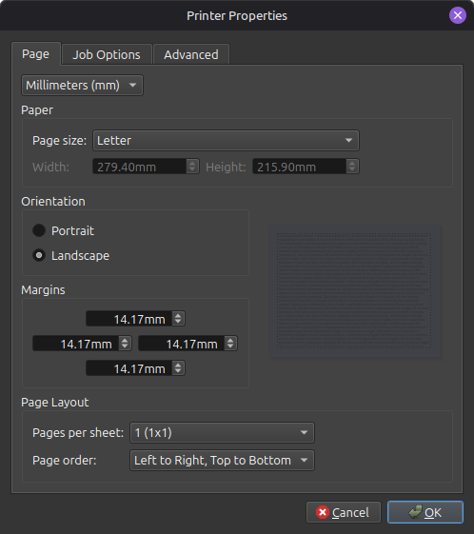Click the Page size label

60,141
